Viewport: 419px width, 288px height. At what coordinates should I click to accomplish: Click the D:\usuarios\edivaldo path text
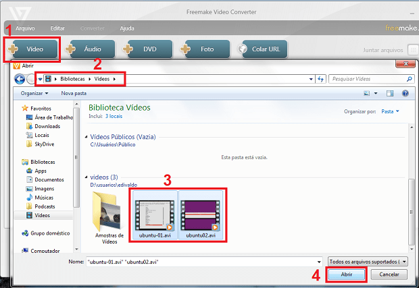click(114, 185)
